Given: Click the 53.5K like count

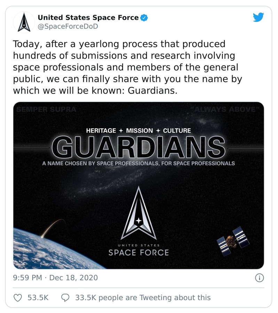Looking at the screenshot, I should click(38, 297).
